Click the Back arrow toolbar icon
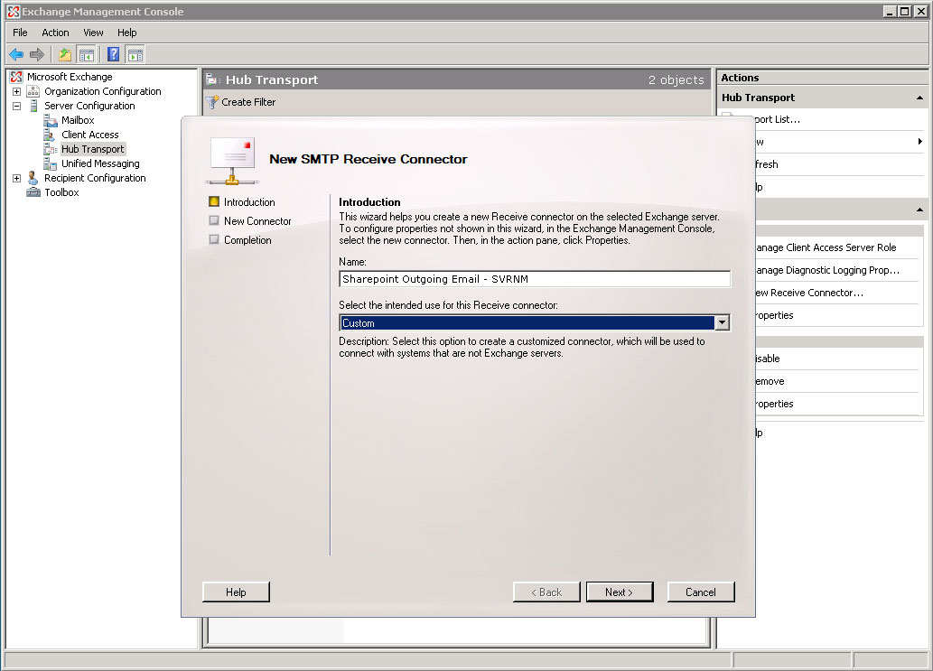933x671 pixels. (16, 55)
